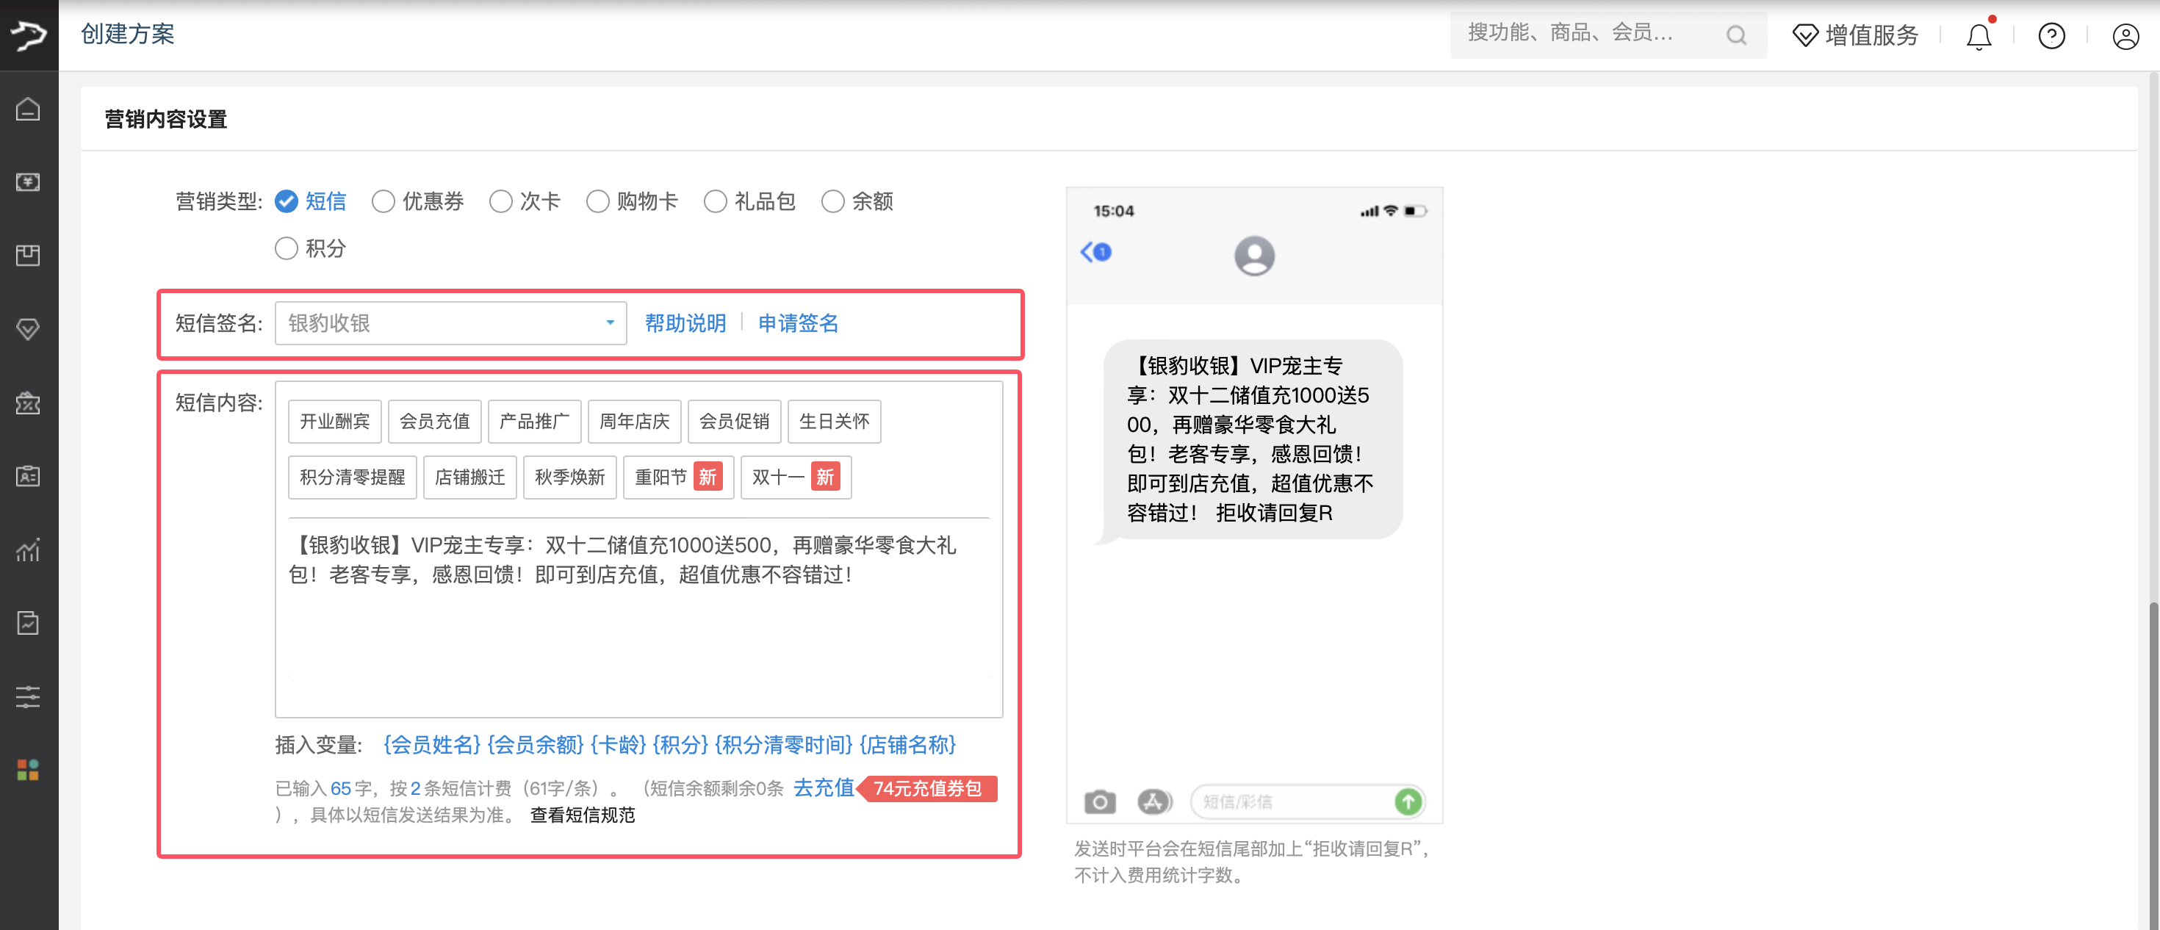Open the help question mark icon

(2051, 36)
